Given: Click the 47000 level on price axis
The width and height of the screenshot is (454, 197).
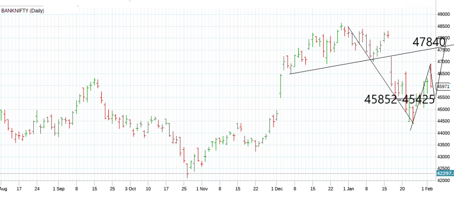Looking at the screenshot, I should (444, 62).
